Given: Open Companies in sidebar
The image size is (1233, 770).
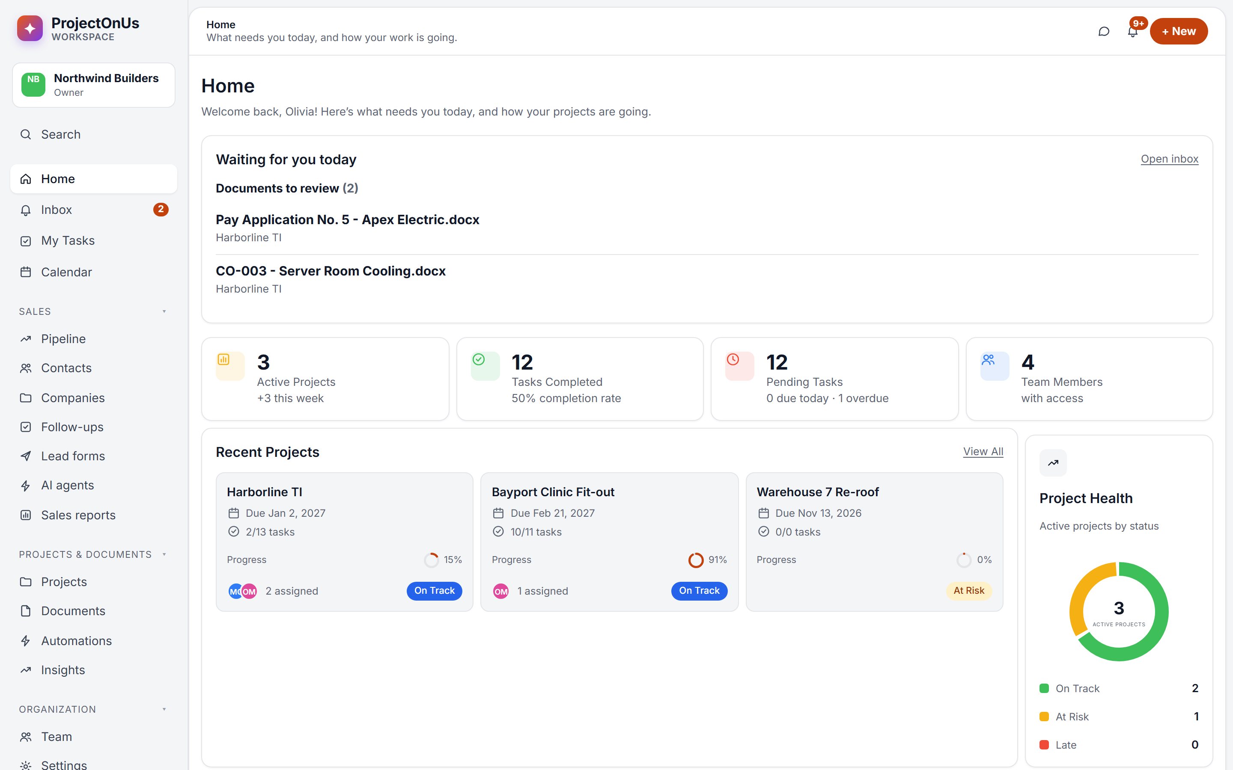Looking at the screenshot, I should (94, 398).
